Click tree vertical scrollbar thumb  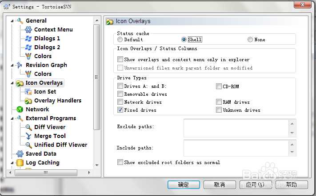(x=97, y=77)
